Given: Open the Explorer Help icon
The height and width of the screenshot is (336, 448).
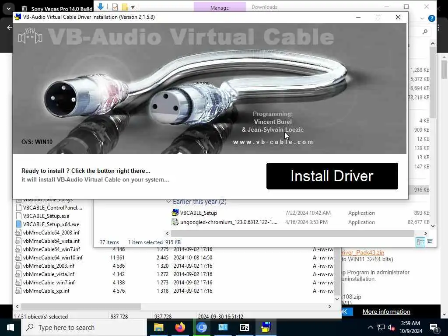Looking at the screenshot, I should [x=431, y=18].
